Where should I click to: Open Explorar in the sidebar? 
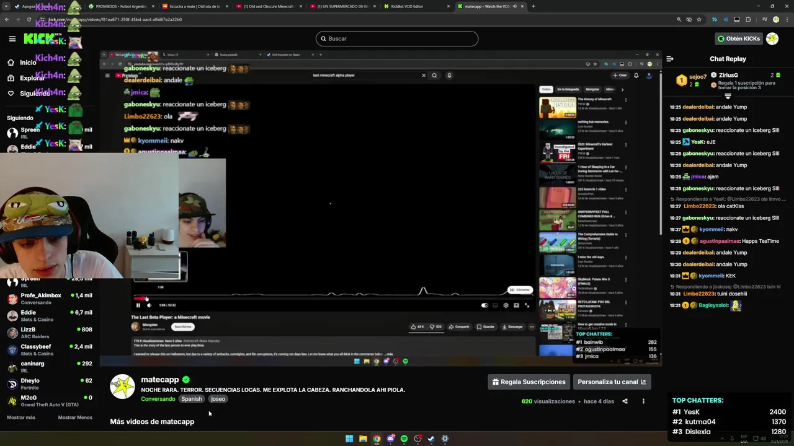pyautogui.click(x=26, y=78)
